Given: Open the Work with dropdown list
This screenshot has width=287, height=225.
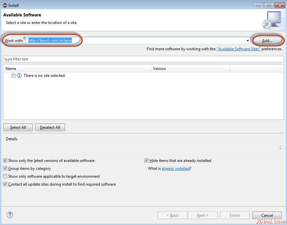Looking at the screenshot, I should (248, 40).
